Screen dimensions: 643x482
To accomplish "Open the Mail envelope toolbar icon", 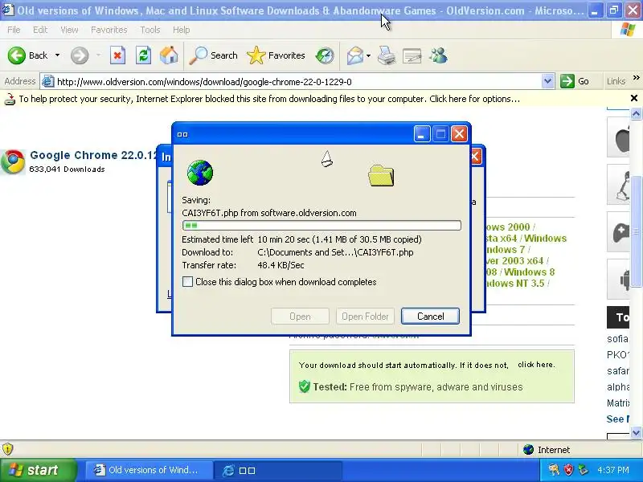I will click(x=354, y=55).
